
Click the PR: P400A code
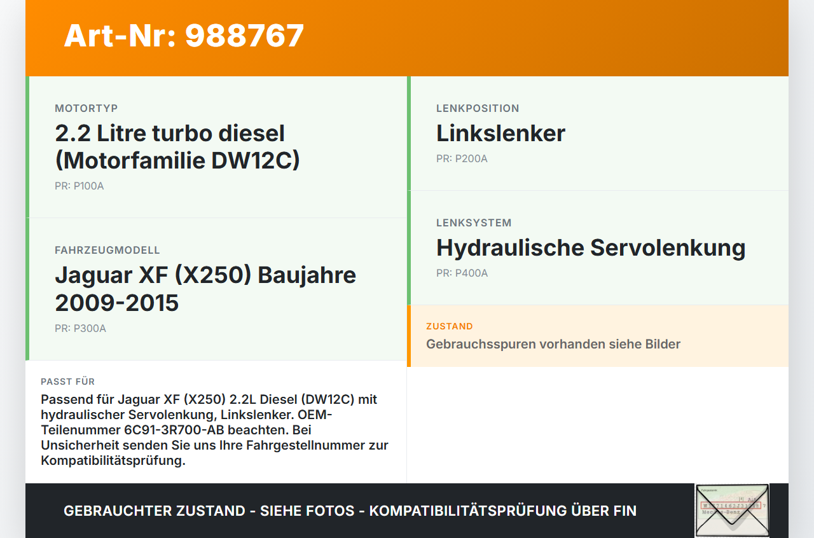[x=461, y=273]
